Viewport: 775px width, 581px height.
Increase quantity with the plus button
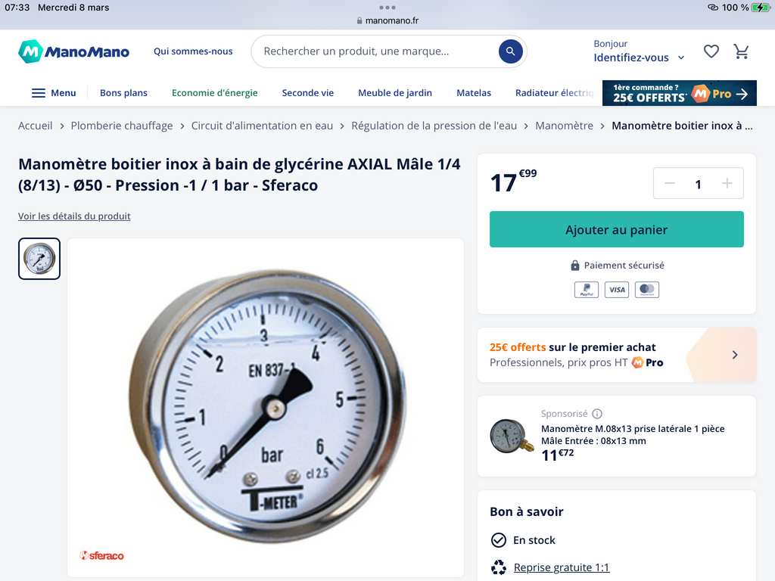pyautogui.click(x=727, y=184)
